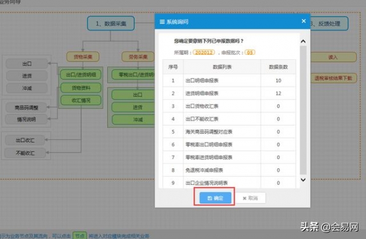Click the dialog title menu icon

coord(162,22)
